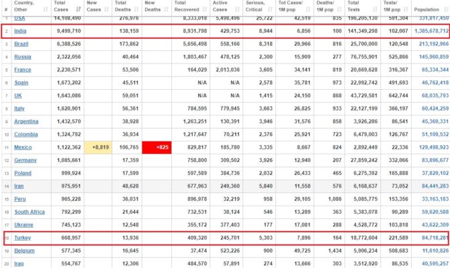Open the Brazil country link
Viewport: 450px width, 268px height.
[x=21, y=44]
